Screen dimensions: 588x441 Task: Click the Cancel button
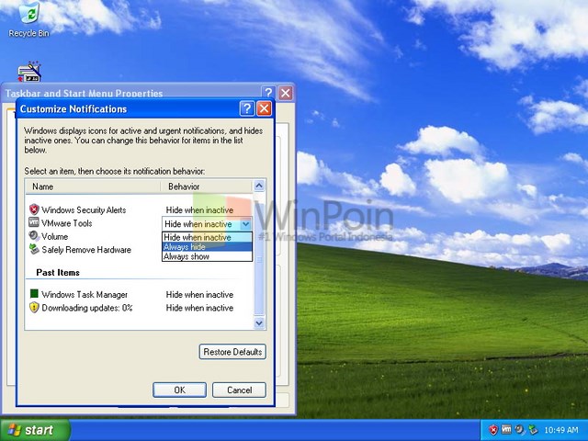click(239, 390)
